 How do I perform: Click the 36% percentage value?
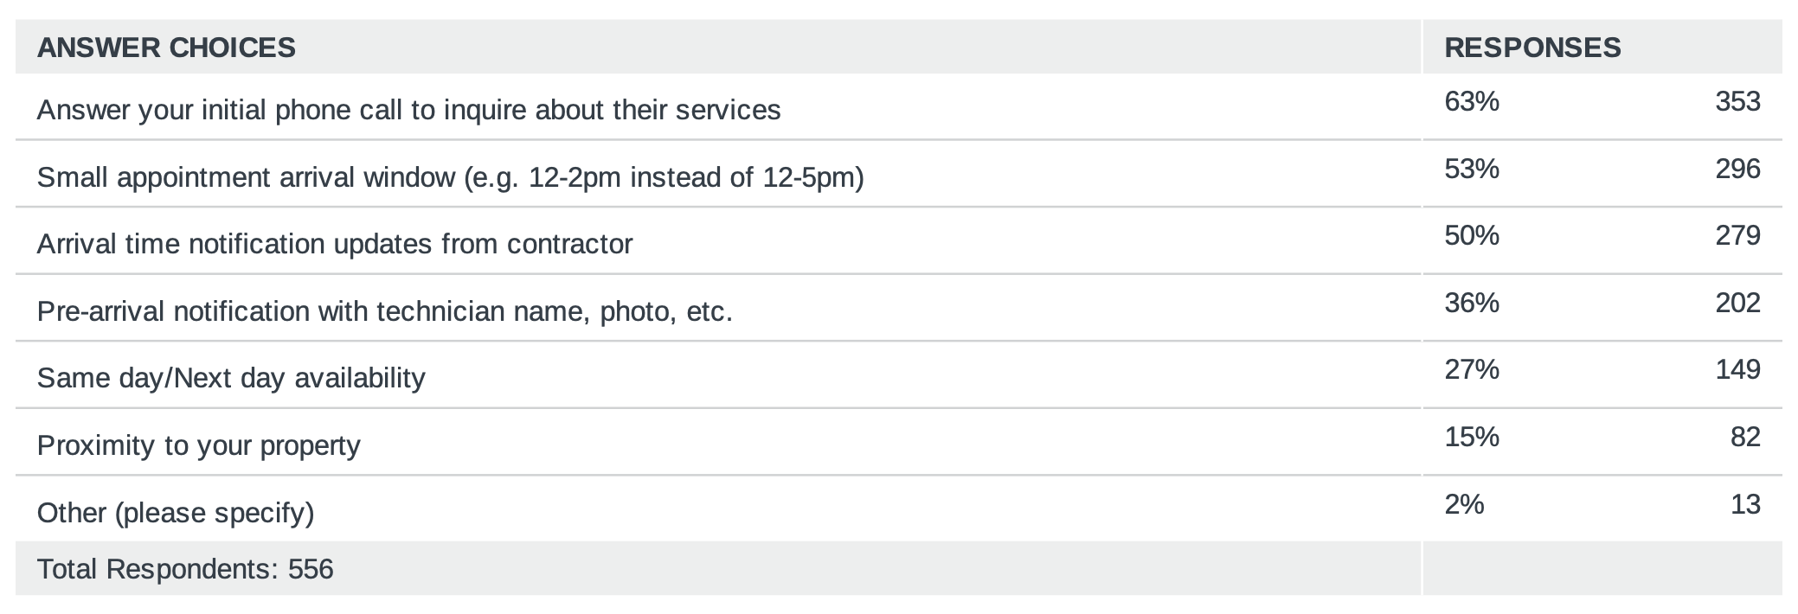click(x=1471, y=303)
